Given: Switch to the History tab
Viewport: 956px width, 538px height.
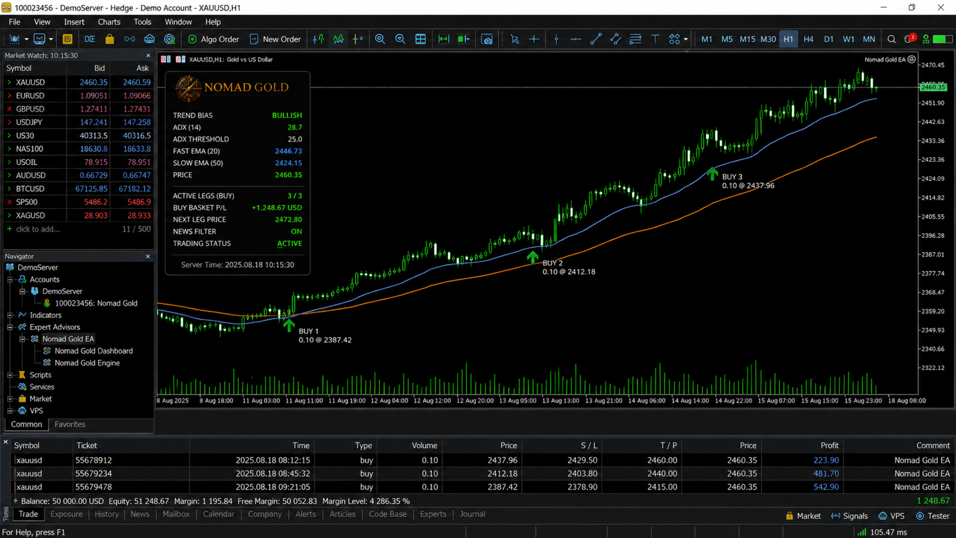Looking at the screenshot, I should [106, 514].
